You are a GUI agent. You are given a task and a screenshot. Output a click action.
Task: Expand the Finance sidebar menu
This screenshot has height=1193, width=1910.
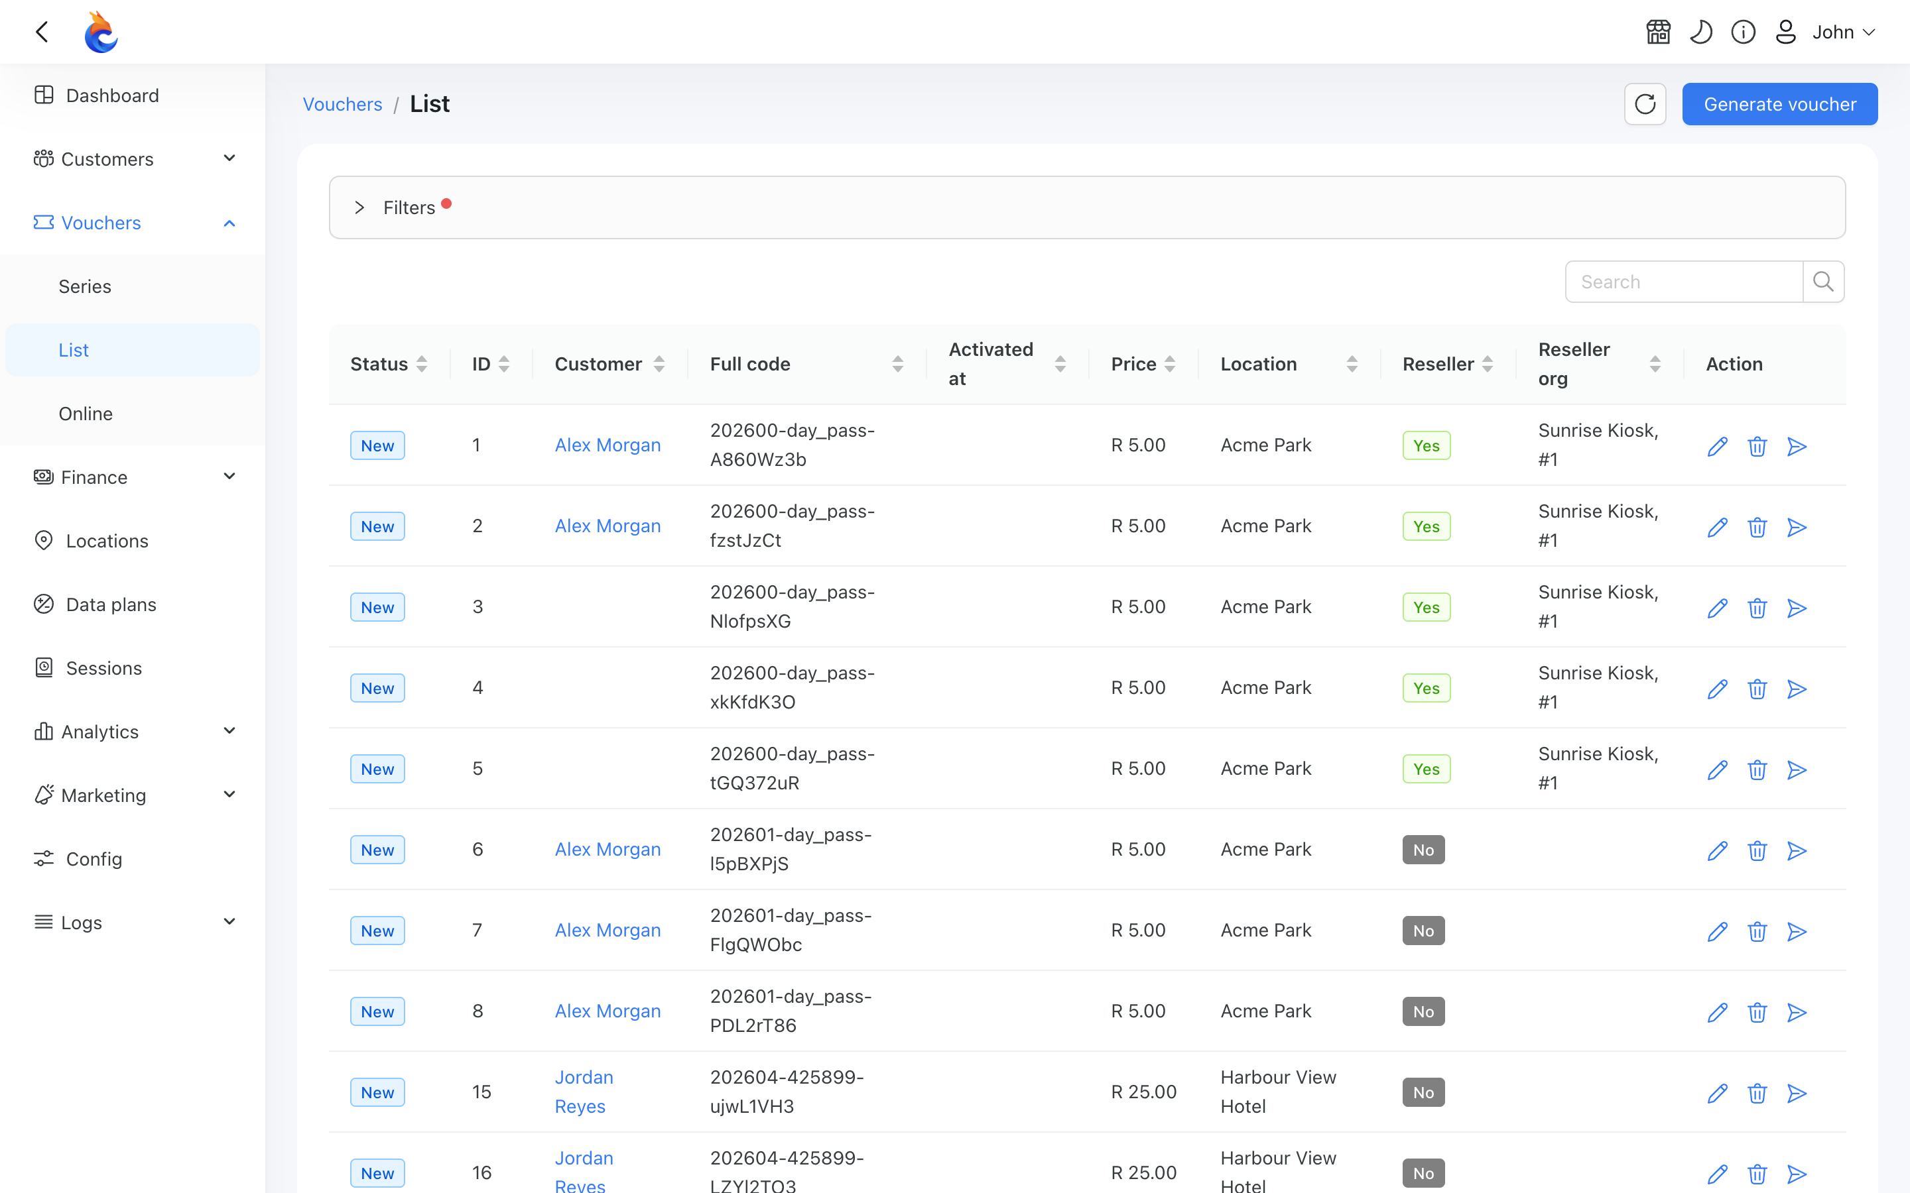point(133,477)
